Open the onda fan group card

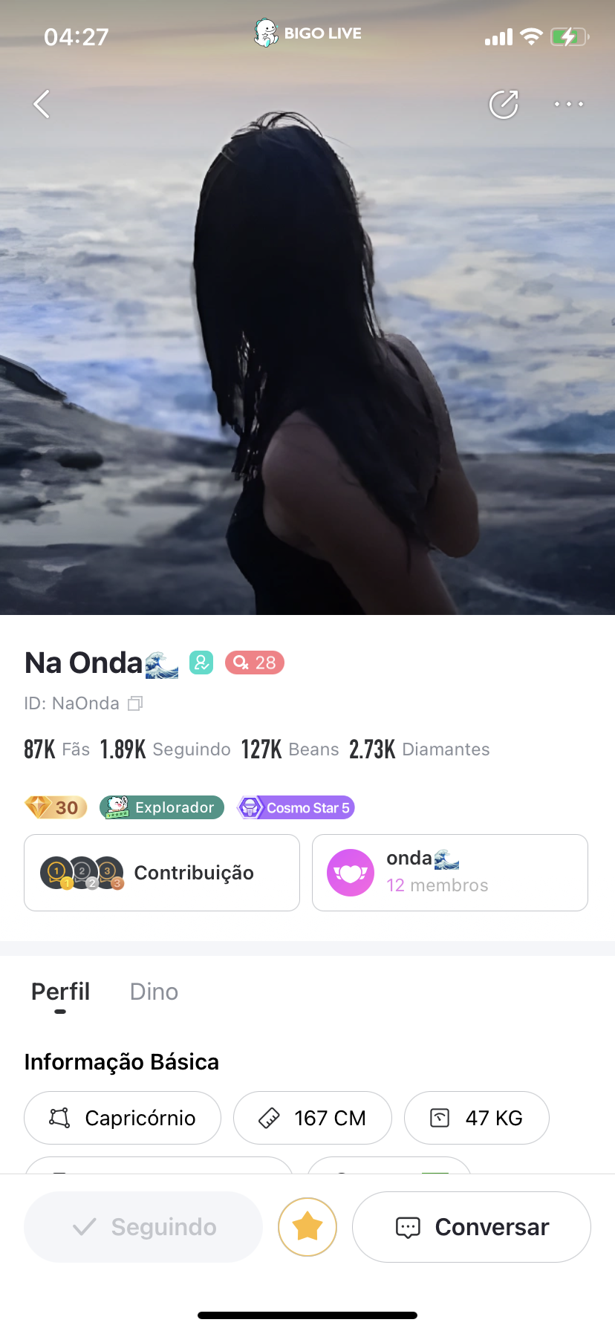(x=450, y=873)
